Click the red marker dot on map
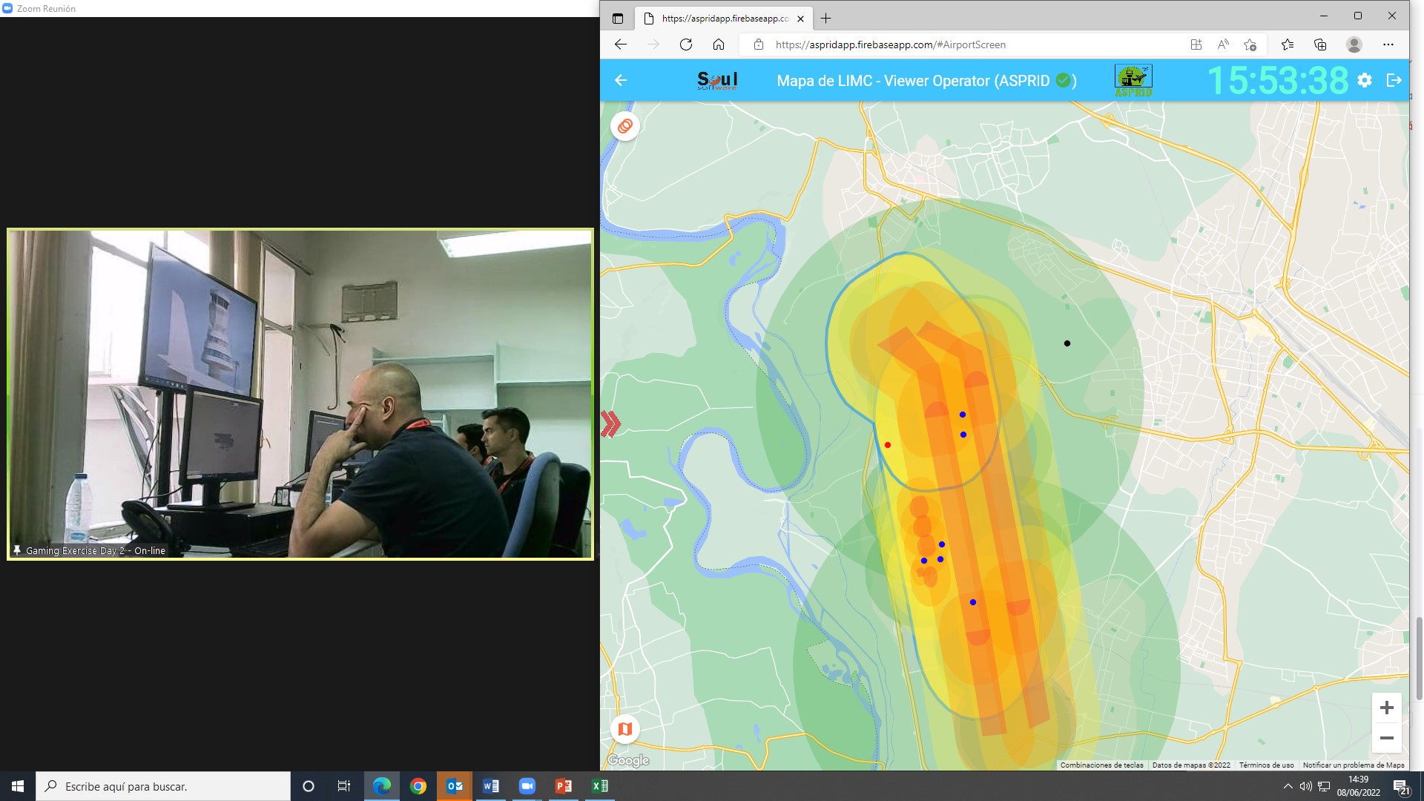This screenshot has width=1424, height=801. click(888, 445)
